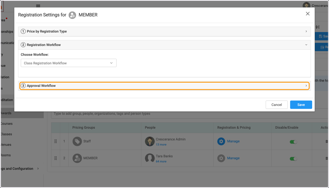This screenshot has height=188, width=329.
Task: Toggle the MEMBER row enable switch
Action: [293, 159]
